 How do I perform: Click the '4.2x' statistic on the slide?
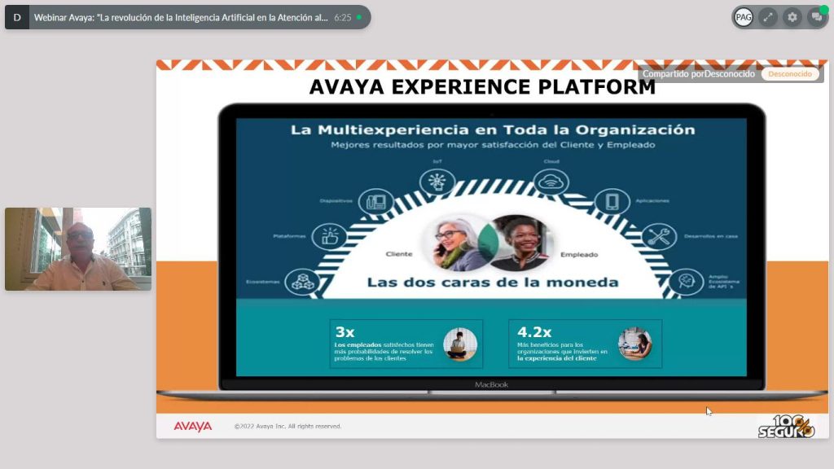click(534, 332)
